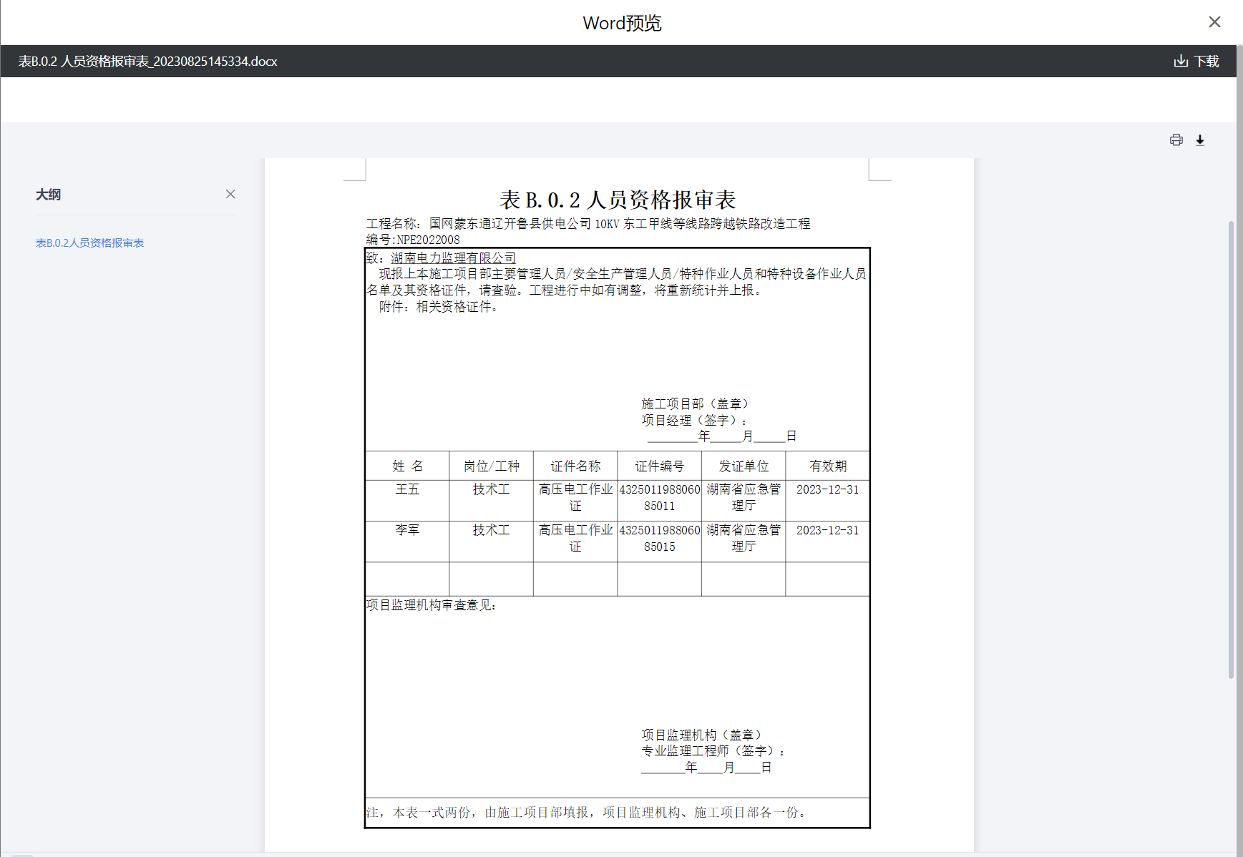Click the docx file name in header
The height and width of the screenshot is (857, 1243).
(x=148, y=62)
